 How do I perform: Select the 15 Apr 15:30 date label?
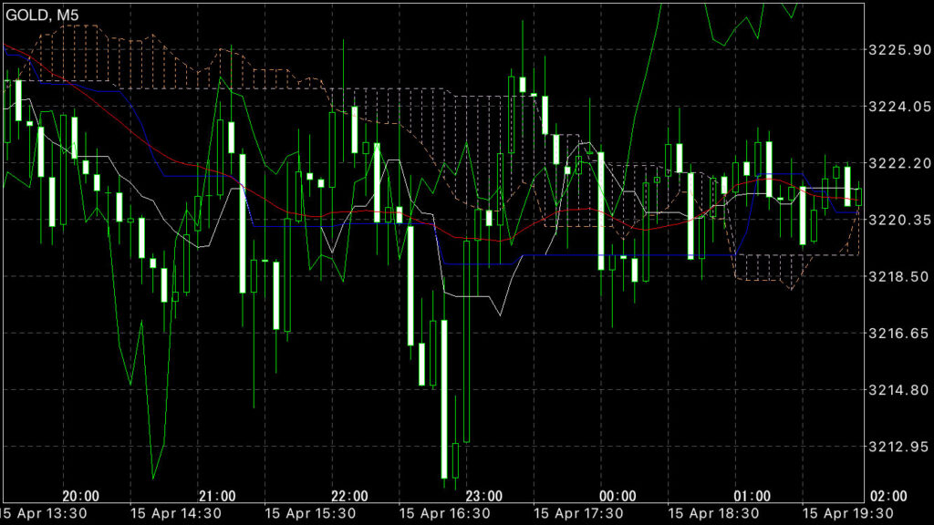310,514
